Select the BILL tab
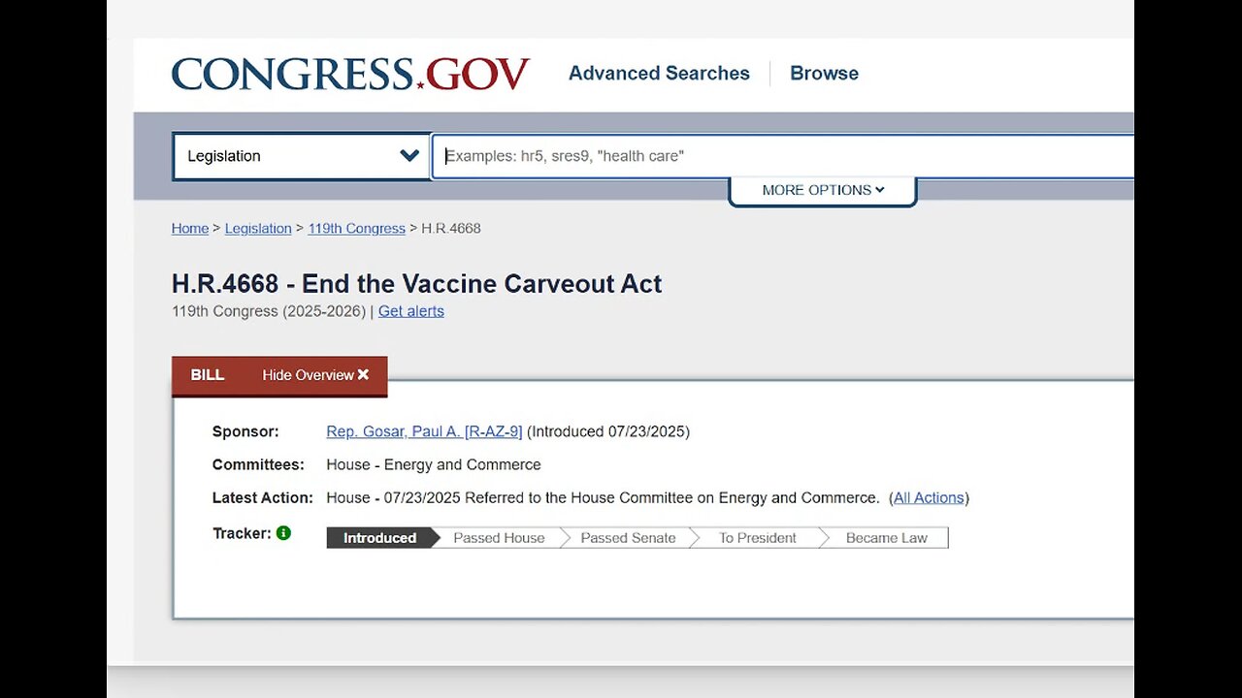Viewport: 1242px width, 698px height. [208, 375]
